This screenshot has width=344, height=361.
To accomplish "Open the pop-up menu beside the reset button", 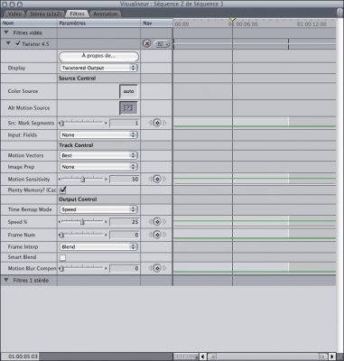I will tap(163, 44).
